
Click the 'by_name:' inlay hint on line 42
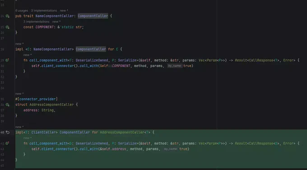171,149
